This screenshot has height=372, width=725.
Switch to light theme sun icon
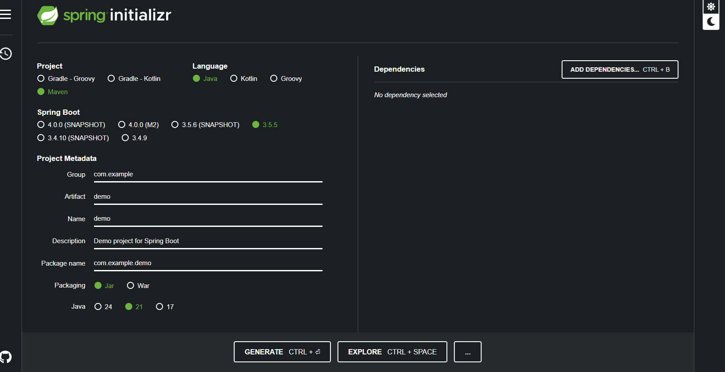pyautogui.click(x=711, y=7)
